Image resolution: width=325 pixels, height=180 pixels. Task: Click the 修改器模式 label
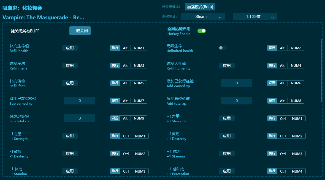coord(171,7)
